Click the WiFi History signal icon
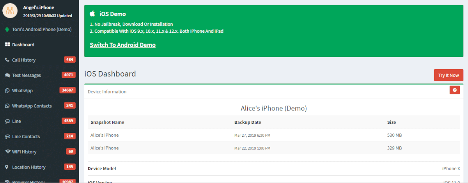The height and width of the screenshot is (183, 468). coord(7,152)
